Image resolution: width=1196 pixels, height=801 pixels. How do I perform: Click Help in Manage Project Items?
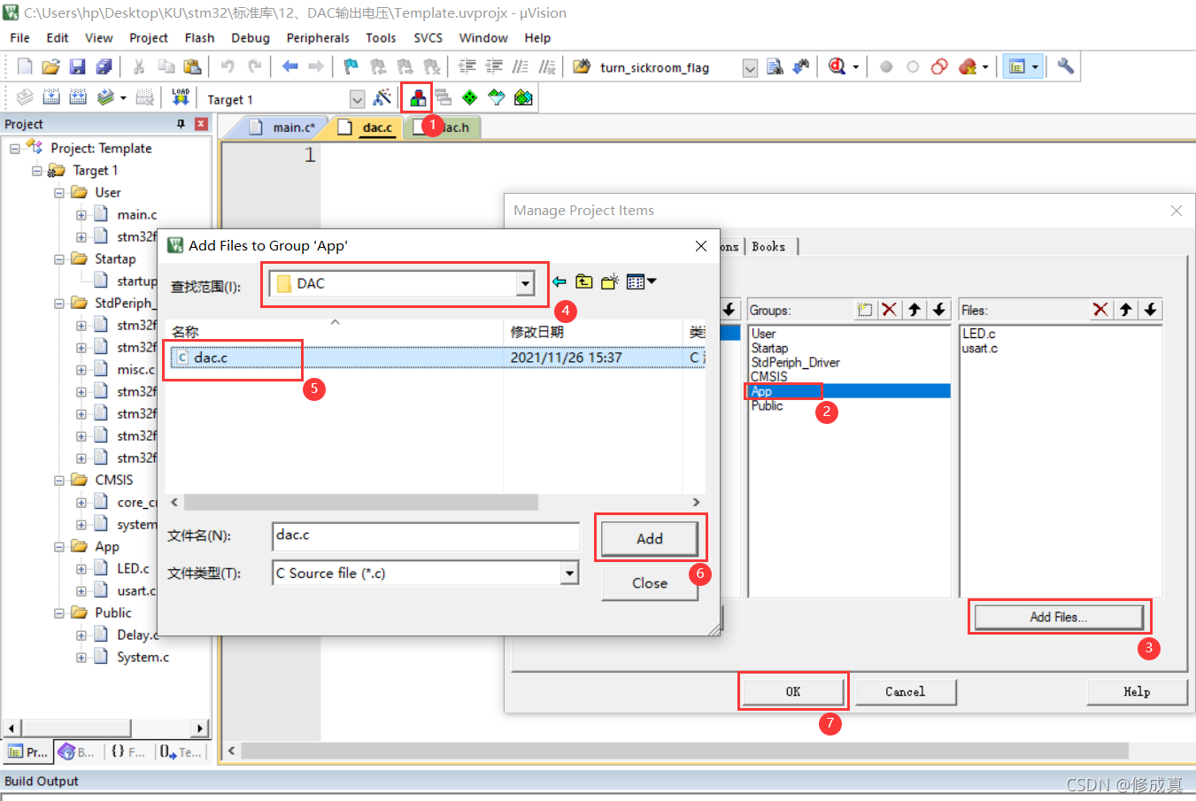pyautogui.click(x=1137, y=691)
